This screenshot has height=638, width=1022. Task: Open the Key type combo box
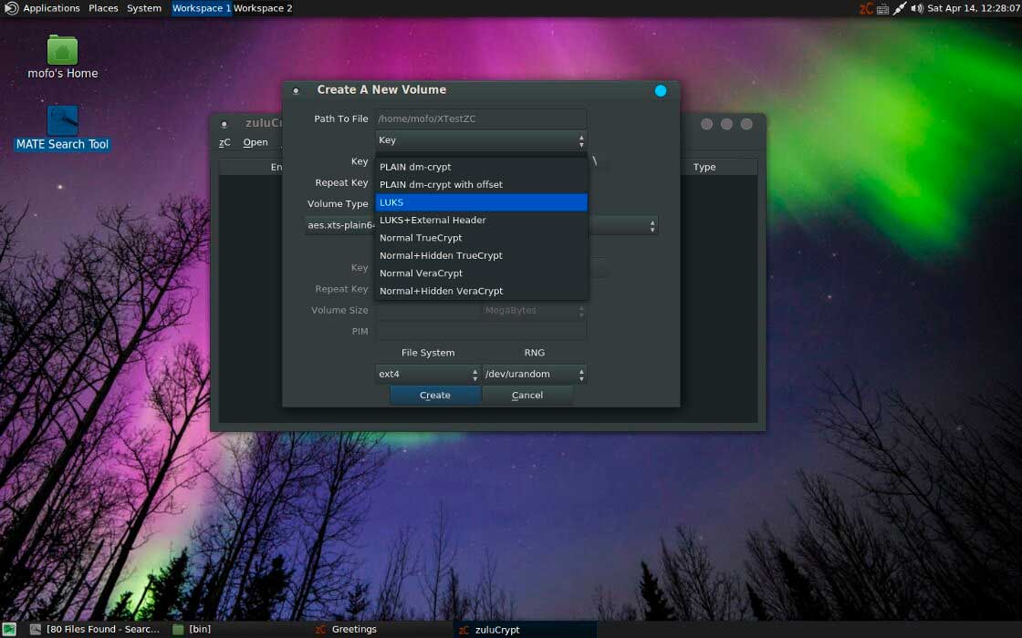481,140
